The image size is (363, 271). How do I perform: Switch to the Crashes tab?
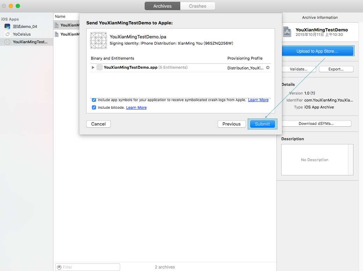click(197, 6)
